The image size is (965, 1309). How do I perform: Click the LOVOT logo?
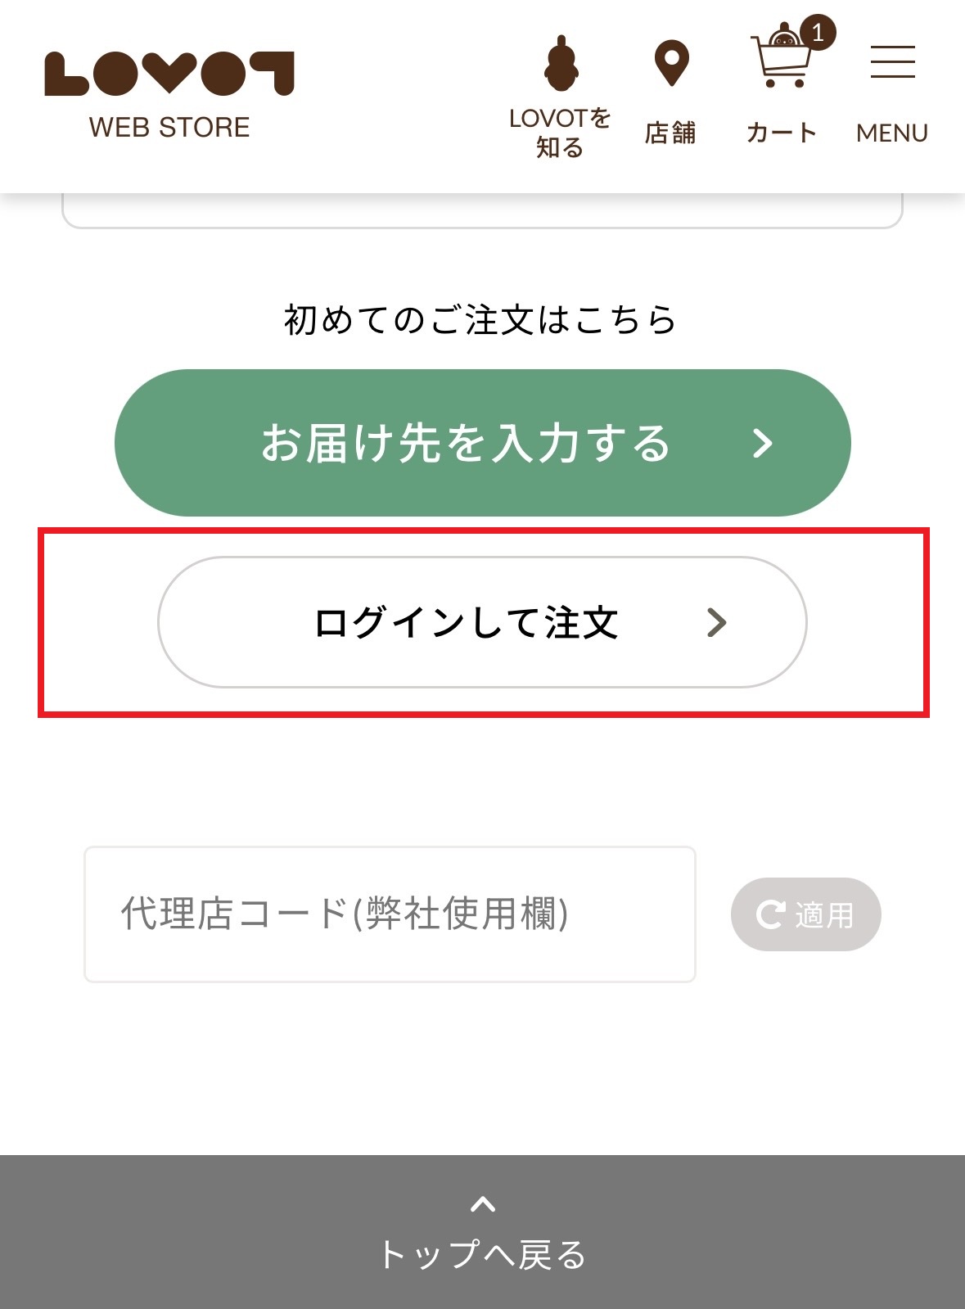(x=169, y=74)
